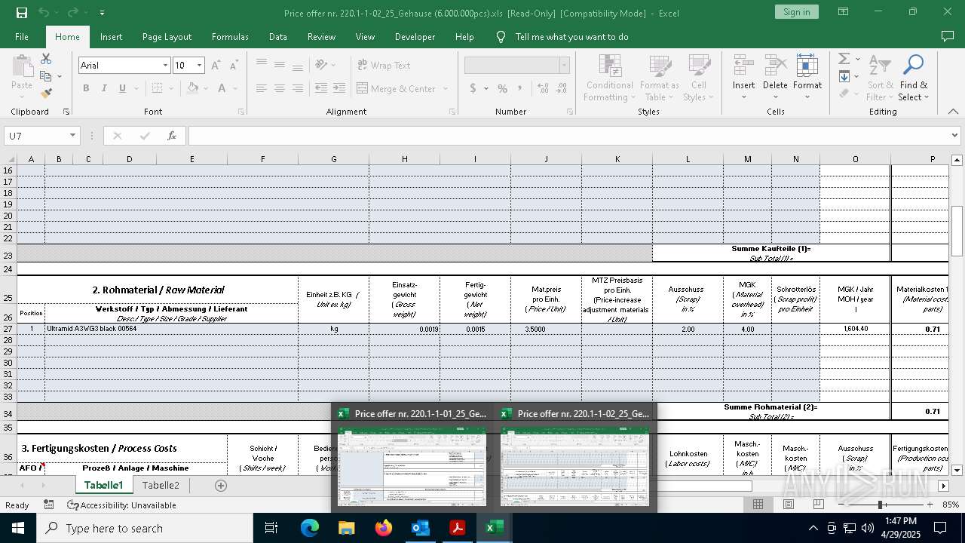Click AutoSum sigma icon
This screenshot has width=965, height=543.
pyautogui.click(x=844, y=60)
